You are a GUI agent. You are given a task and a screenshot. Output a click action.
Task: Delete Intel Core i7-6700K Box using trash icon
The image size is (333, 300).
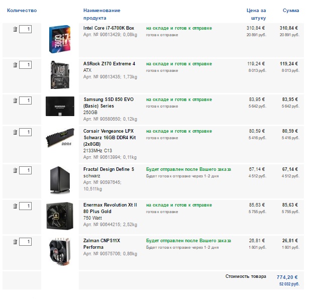pyautogui.click(x=15, y=29)
